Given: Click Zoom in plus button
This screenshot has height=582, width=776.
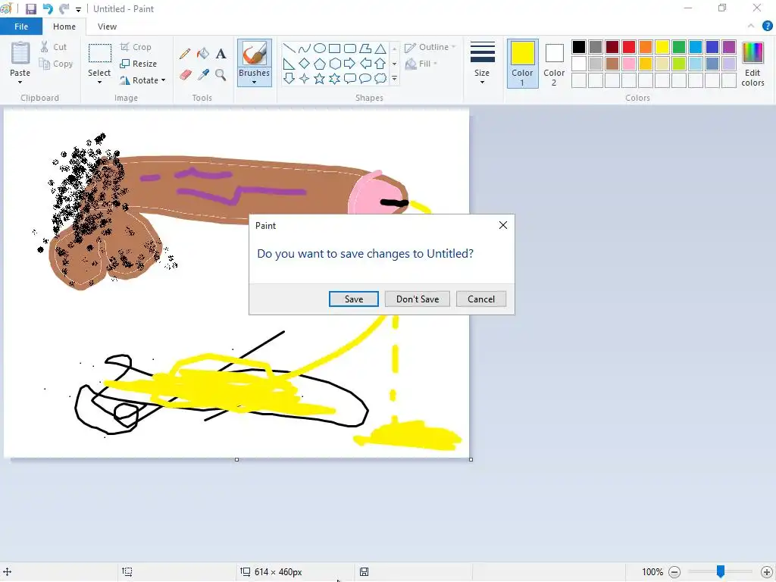Looking at the screenshot, I should click(x=767, y=572).
